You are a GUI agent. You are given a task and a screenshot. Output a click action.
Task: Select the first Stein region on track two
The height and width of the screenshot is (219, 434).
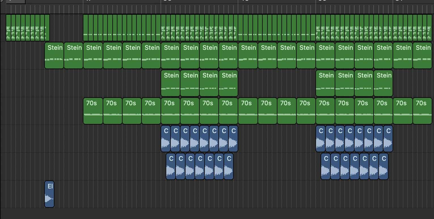(54, 55)
